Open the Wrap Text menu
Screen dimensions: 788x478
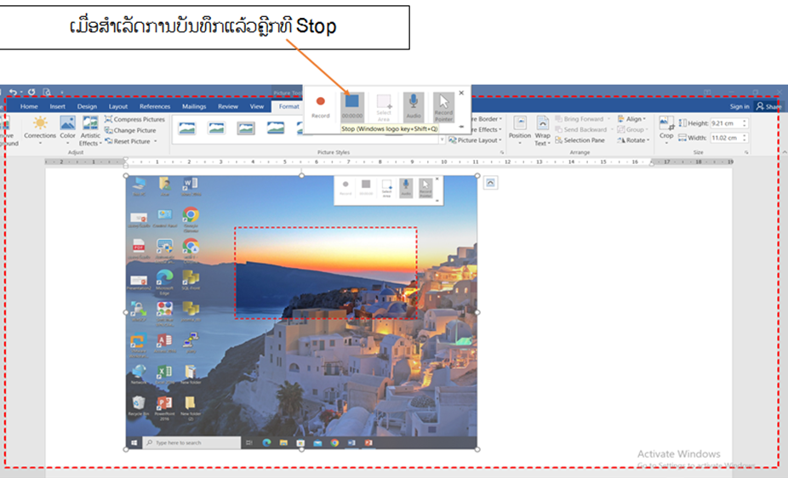(542, 131)
